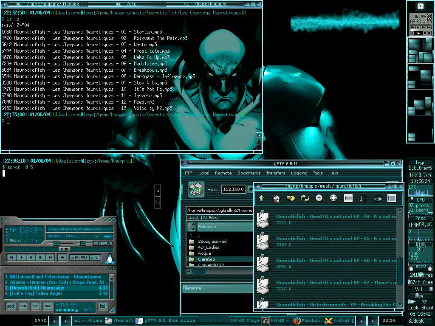Click the gFTP connect computers icon

pos(196,189)
